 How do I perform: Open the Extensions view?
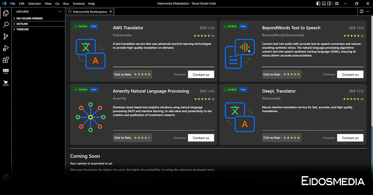6,60
